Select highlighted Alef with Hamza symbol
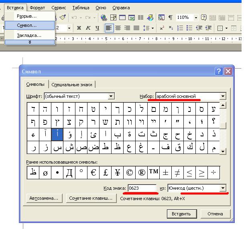The width and height of the screenshot is (252, 229). (x=57, y=135)
